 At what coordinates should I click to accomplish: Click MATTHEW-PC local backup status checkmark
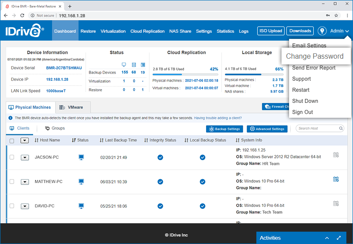tap(203, 182)
